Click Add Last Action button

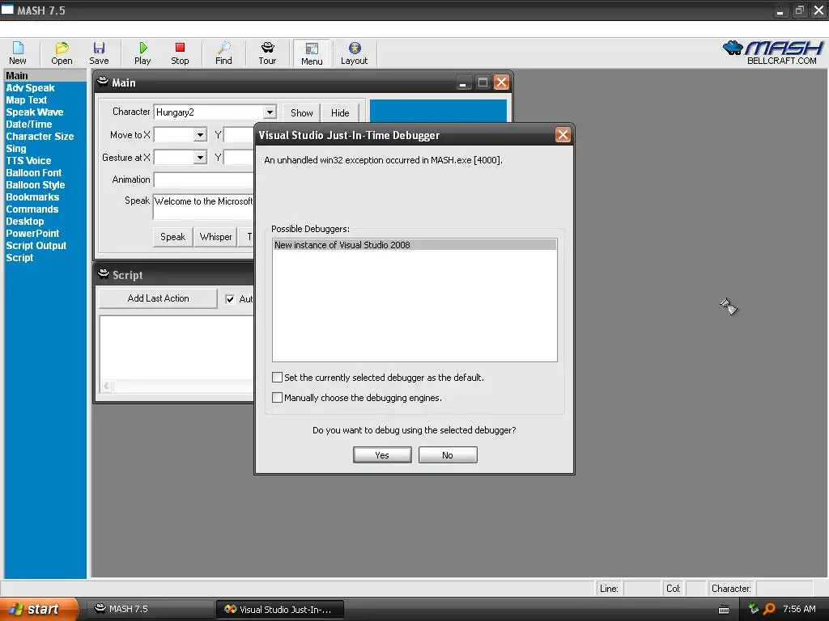pos(158,298)
